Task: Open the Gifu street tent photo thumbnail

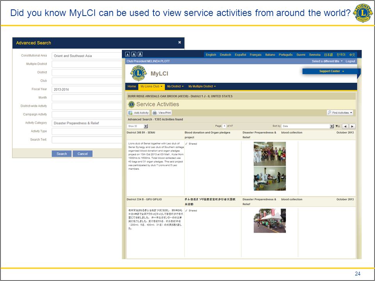Action: [x=270, y=221]
